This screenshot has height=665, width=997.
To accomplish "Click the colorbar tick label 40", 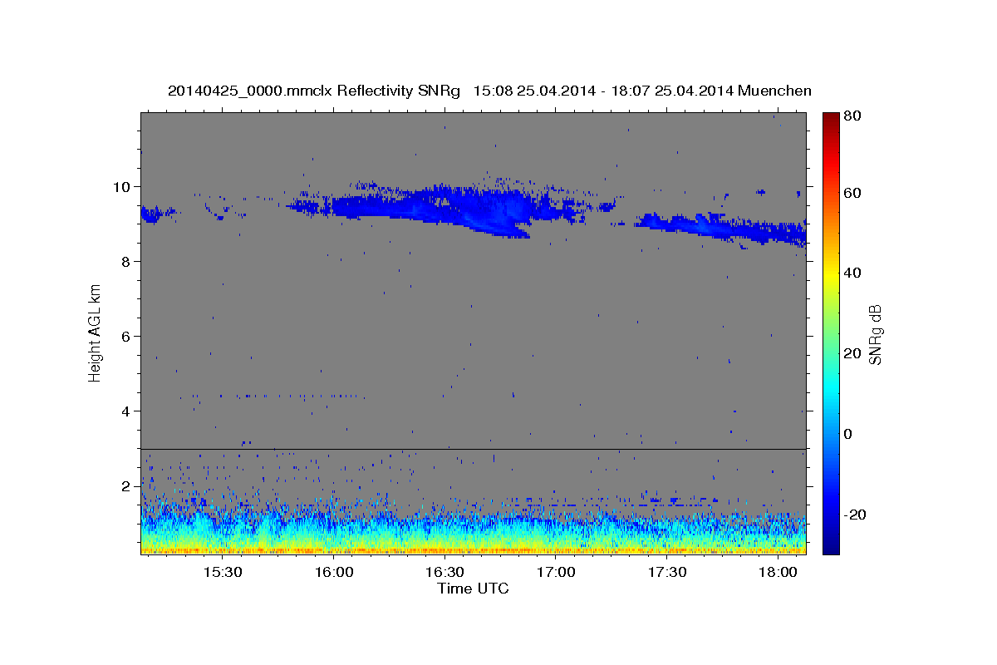I will click(854, 273).
